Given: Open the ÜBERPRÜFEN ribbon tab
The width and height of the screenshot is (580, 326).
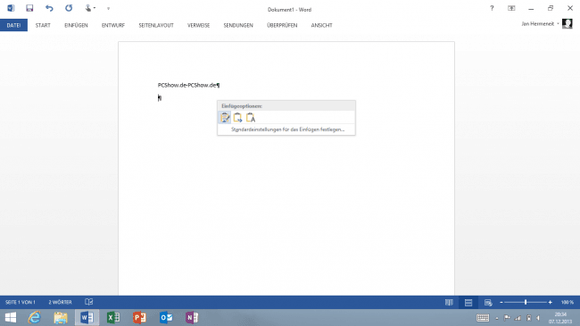Looking at the screenshot, I should [x=282, y=25].
